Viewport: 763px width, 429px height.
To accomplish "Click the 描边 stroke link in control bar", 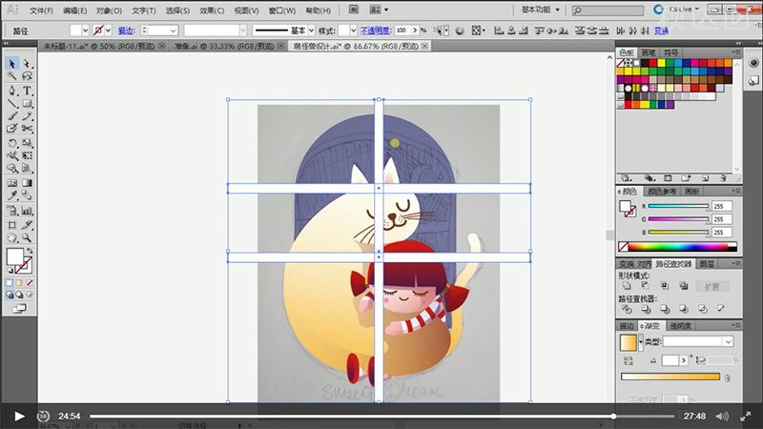I will click(126, 31).
